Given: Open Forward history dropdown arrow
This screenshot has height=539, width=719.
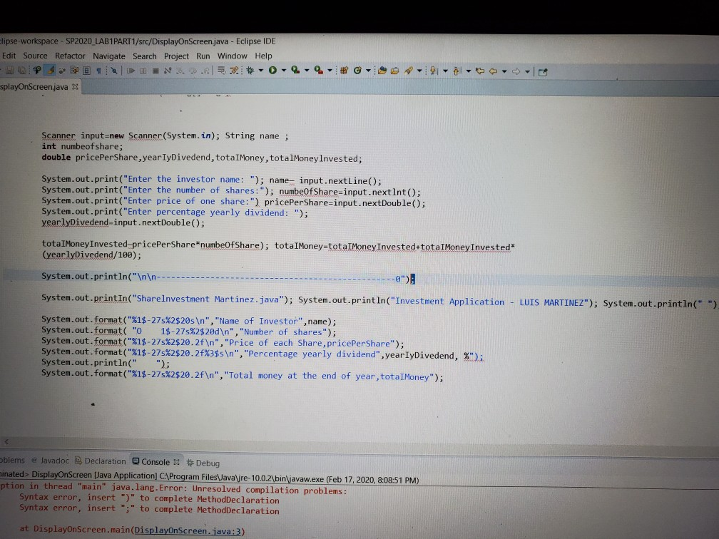Looking at the screenshot, I should (527, 71).
